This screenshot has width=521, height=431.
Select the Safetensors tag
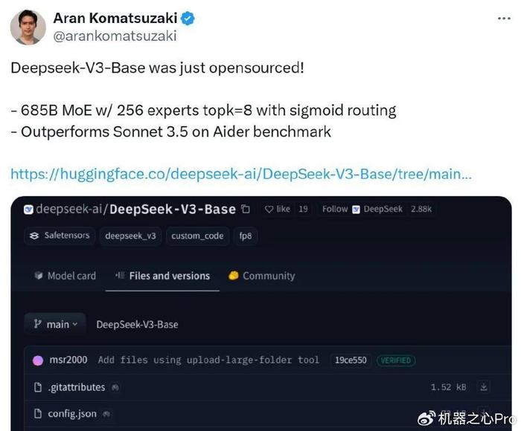[60, 236]
